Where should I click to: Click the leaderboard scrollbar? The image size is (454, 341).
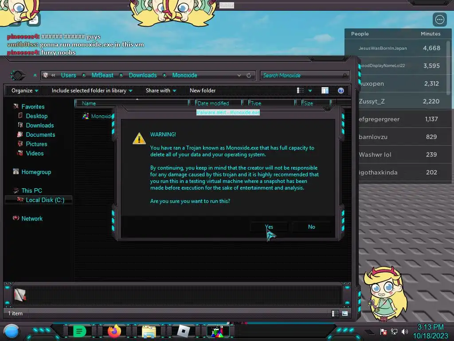pos(449,68)
